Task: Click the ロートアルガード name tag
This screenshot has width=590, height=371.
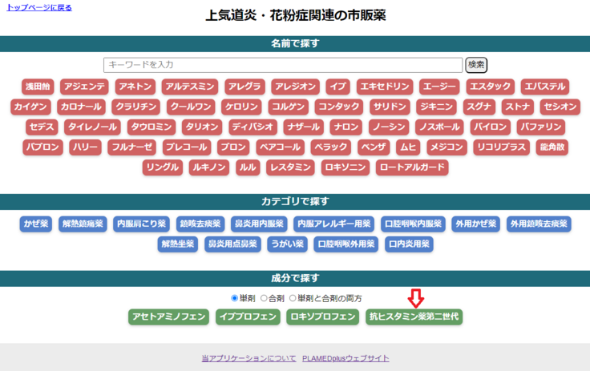Action: [x=411, y=167]
